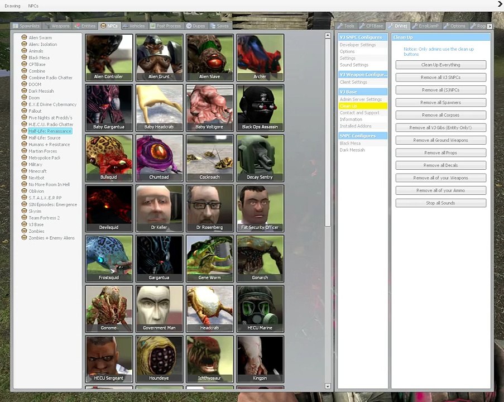Screen dimensions: 504x402
Task: Open the Black Mesa NPC category
Action: pyautogui.click(x=39, y=58)
